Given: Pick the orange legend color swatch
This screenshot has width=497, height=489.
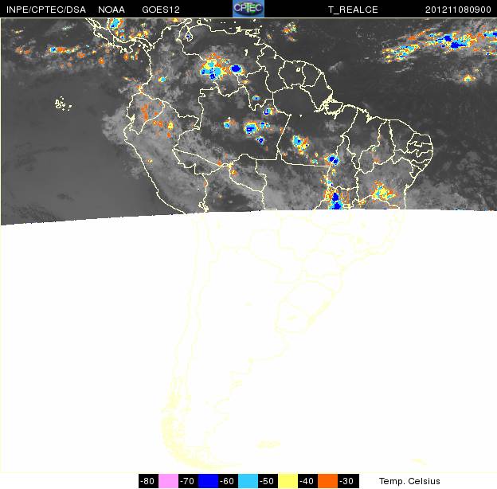Looking at the screenshot, I should pyautogui.click(x=327, y=481).
